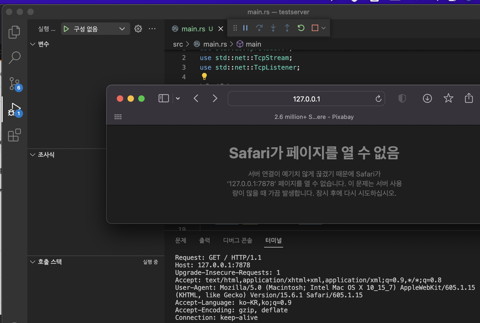This screenshot has width=480, height=323.
Task: Click terminal line 'Host: 127.0.0.1:7878'
Action: coord(213,265)
